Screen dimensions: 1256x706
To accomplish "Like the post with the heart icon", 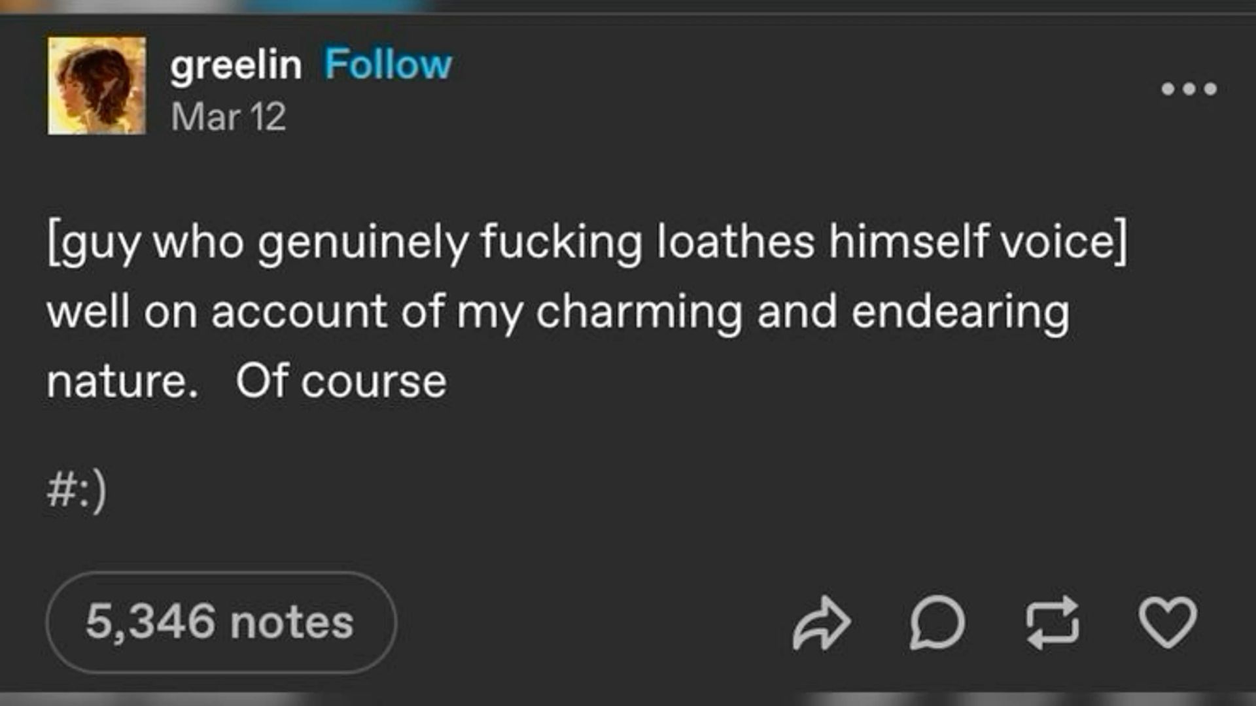I will pos(1168,622).
